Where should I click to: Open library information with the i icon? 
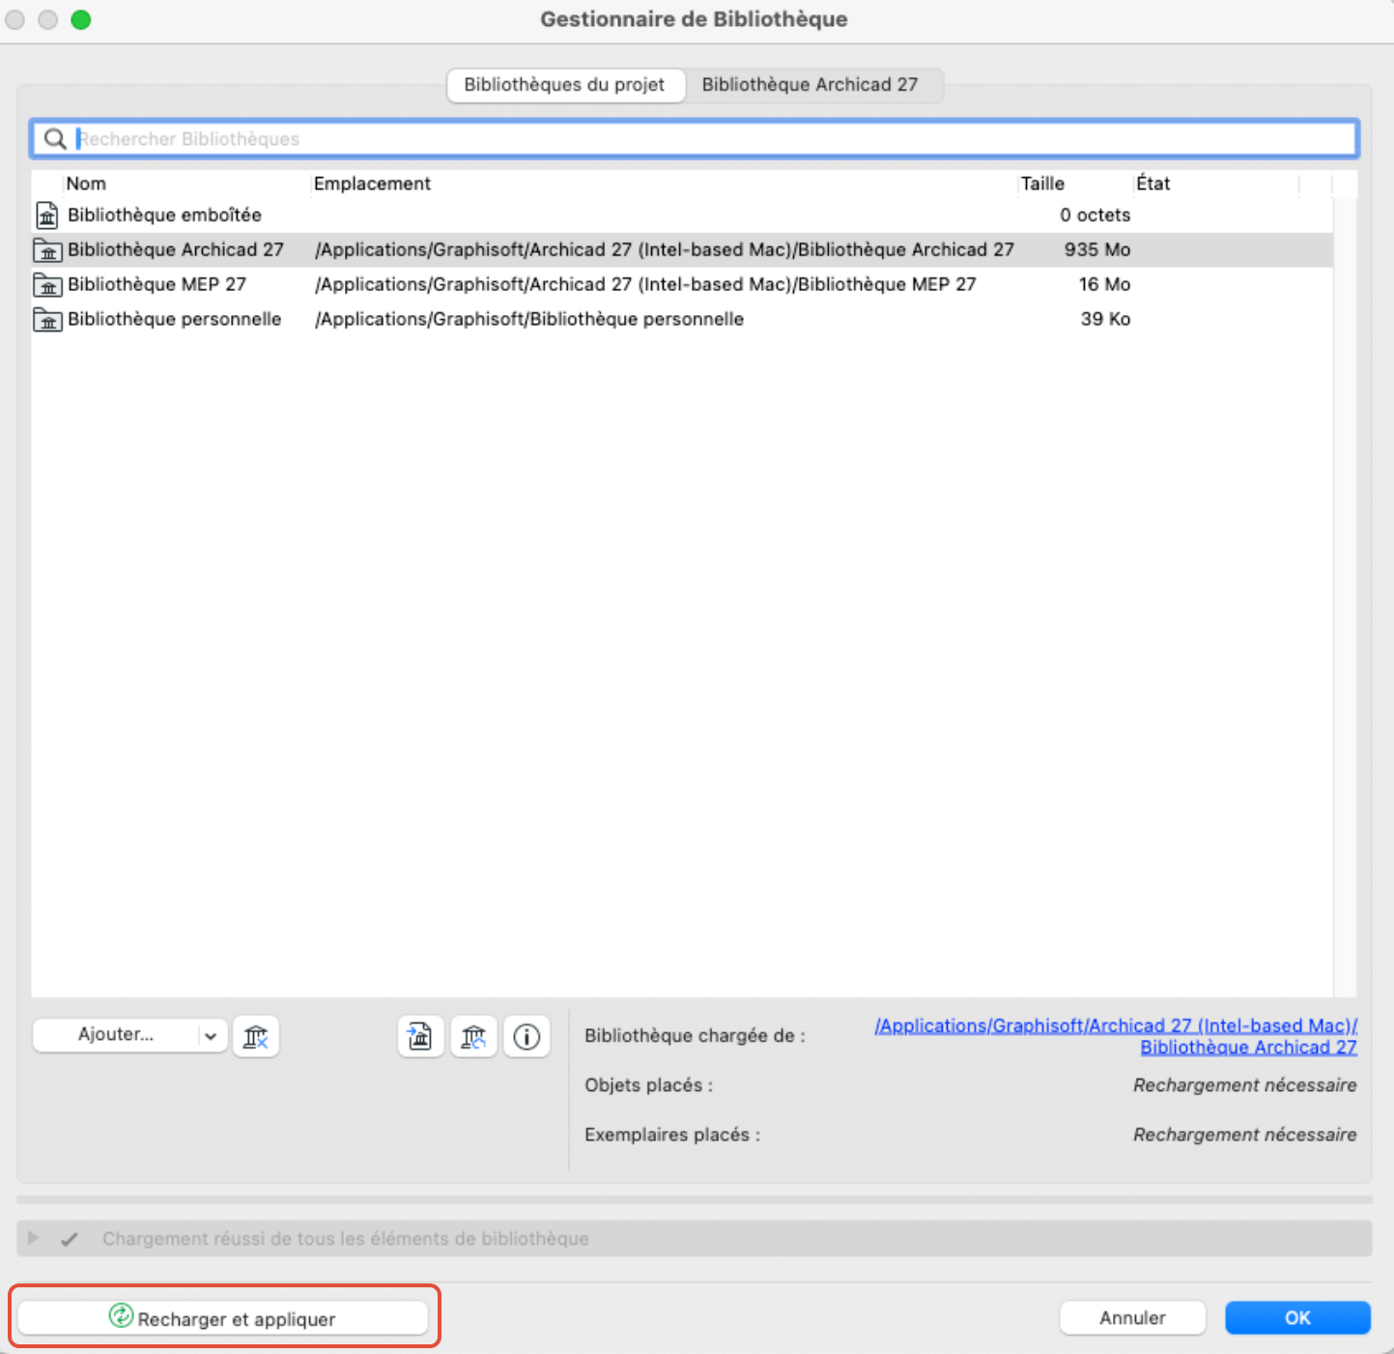click(526, 1037)
